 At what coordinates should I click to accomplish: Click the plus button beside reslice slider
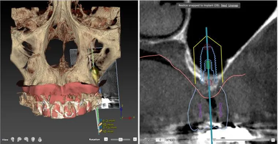(273, 140)
